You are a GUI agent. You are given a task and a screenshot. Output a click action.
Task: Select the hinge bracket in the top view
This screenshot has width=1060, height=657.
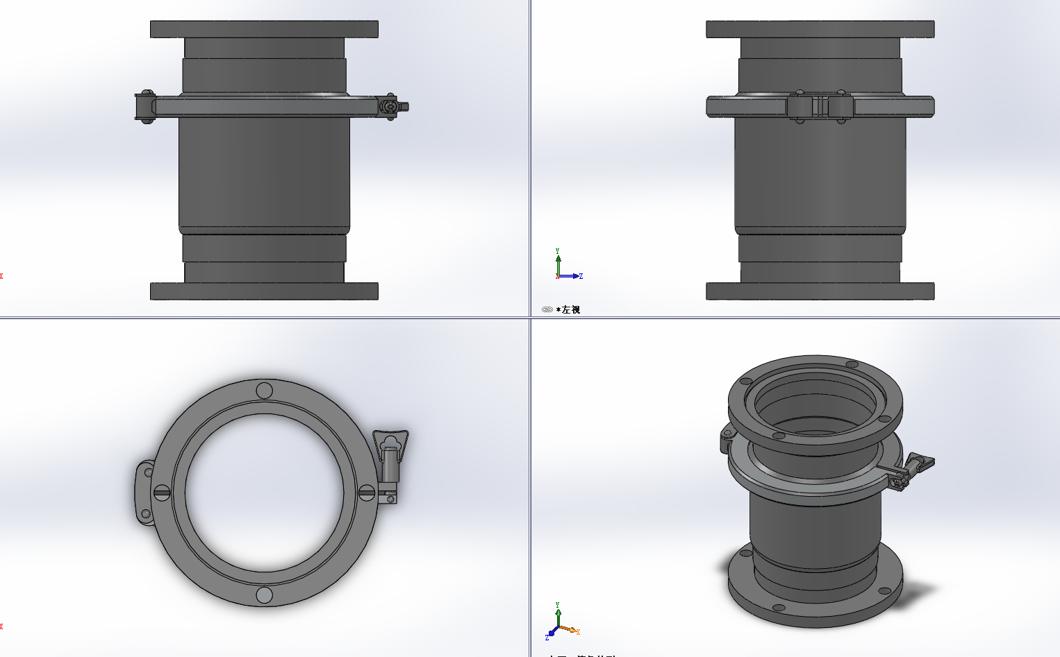(x=144, y=493)
